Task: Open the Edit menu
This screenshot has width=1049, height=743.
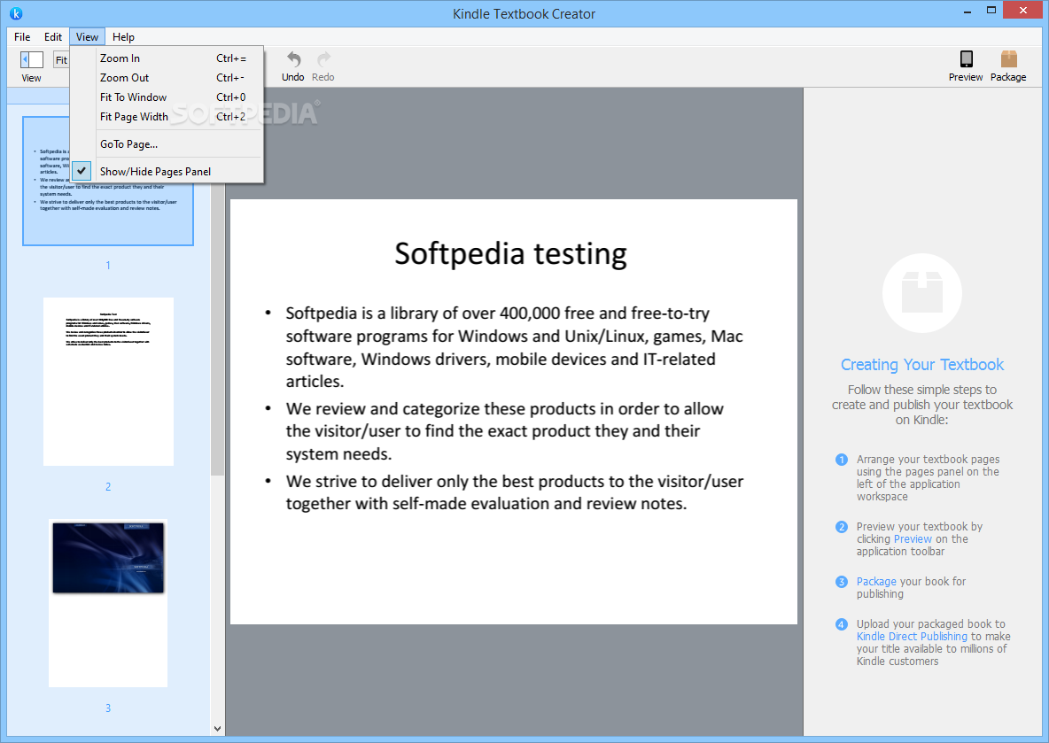Action: 53,37
